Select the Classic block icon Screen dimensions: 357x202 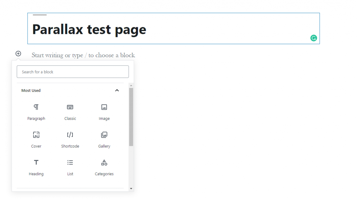[x=70, y=107]
